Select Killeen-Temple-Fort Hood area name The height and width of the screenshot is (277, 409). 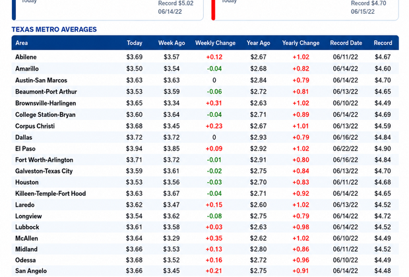click(x=50, y=193)
